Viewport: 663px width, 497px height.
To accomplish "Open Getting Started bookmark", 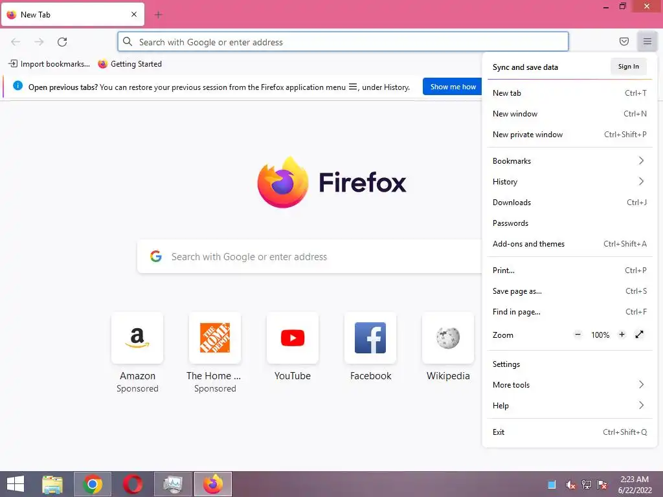I will click(x=129, y=64).
